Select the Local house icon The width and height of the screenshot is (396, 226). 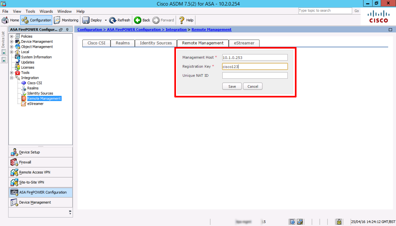[17, 52]
